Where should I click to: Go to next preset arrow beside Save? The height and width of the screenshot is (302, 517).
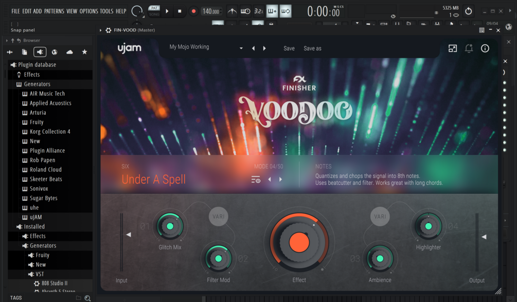click(264, 48)
